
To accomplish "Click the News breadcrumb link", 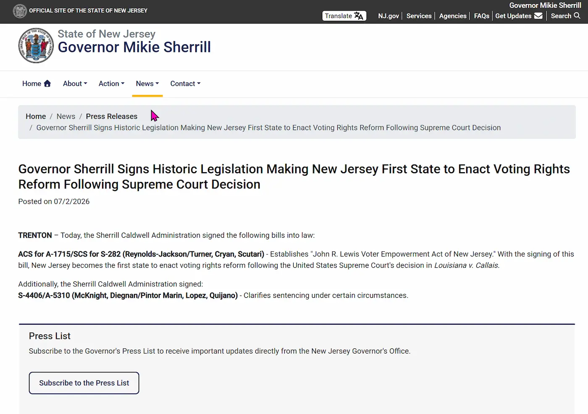I will (66, 116).
